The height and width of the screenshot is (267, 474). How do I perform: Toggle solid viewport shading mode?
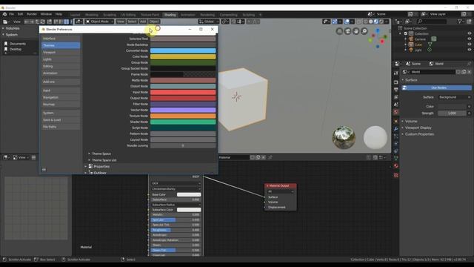371,22
